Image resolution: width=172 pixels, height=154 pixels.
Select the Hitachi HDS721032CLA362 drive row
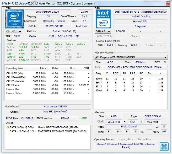[x=48, y=127]
